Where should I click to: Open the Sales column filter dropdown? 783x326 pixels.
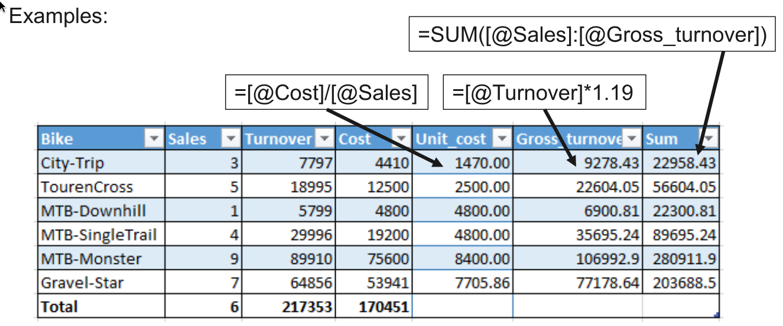click(231, 139)
